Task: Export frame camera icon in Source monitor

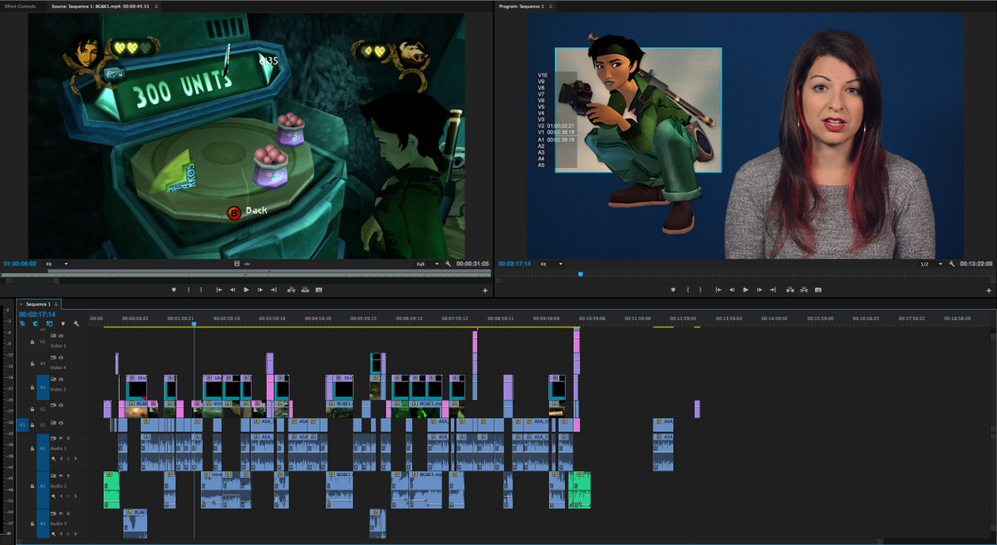Action: [x=319, y=290]
